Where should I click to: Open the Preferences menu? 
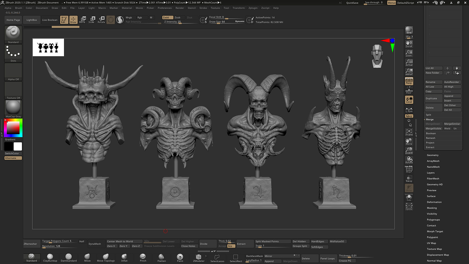[x=165, y=8]
